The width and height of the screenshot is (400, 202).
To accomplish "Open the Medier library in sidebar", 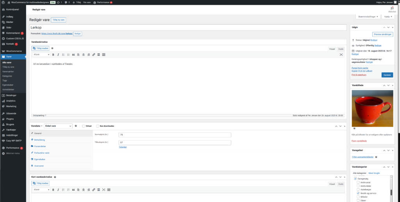I will (9, 22).
